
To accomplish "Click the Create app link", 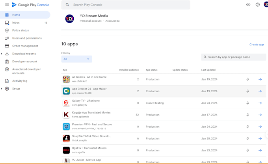I will pos(257,45).
